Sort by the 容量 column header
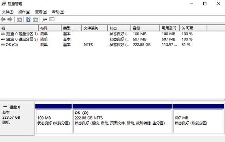The width and height of the screenshot is (225, 142). [x=145, y=28]
